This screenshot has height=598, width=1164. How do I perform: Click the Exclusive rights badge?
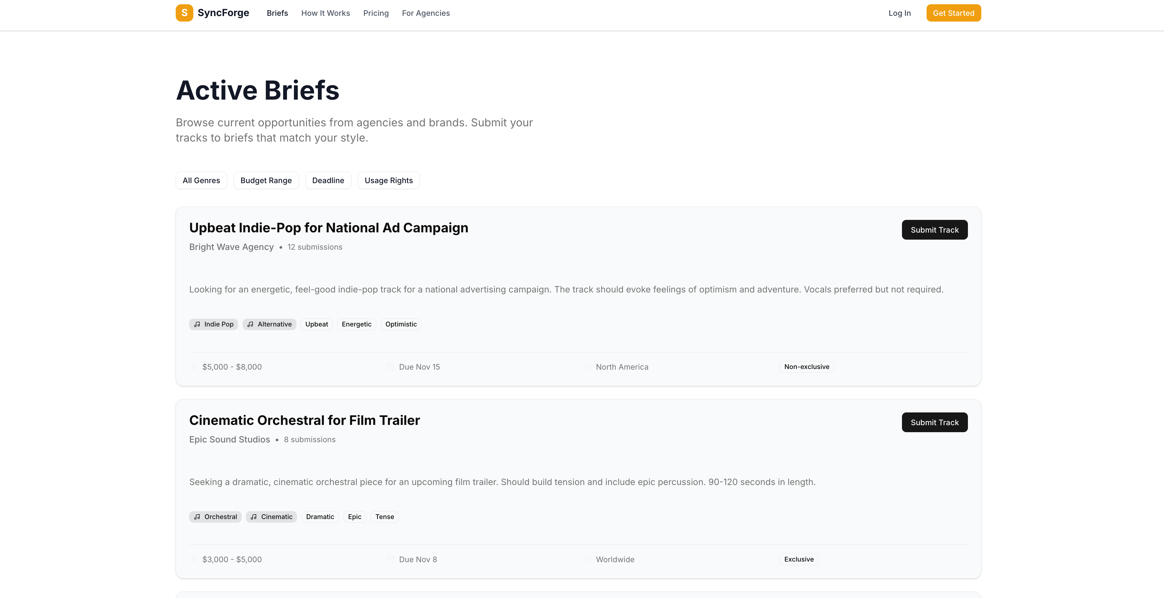coord(798,559)
